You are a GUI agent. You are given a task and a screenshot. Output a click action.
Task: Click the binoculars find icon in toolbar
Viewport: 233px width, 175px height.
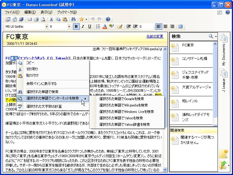coord(73,19)
